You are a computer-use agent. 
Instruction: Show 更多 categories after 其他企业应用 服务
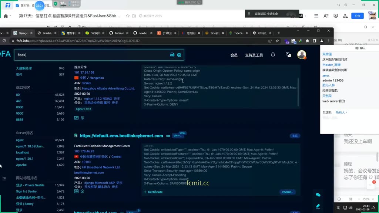115,103
